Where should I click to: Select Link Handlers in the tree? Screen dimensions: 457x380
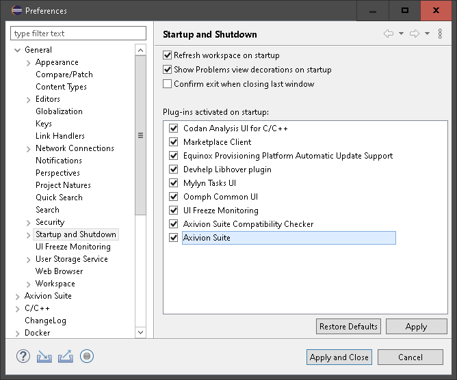(x=60, y=136)
